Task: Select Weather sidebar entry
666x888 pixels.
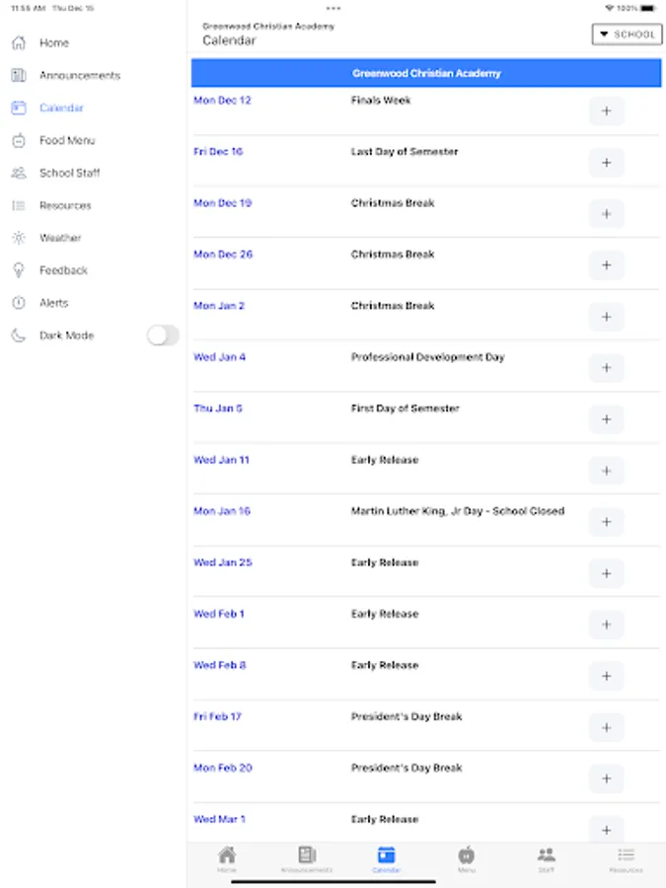Action: coord(60,238)
